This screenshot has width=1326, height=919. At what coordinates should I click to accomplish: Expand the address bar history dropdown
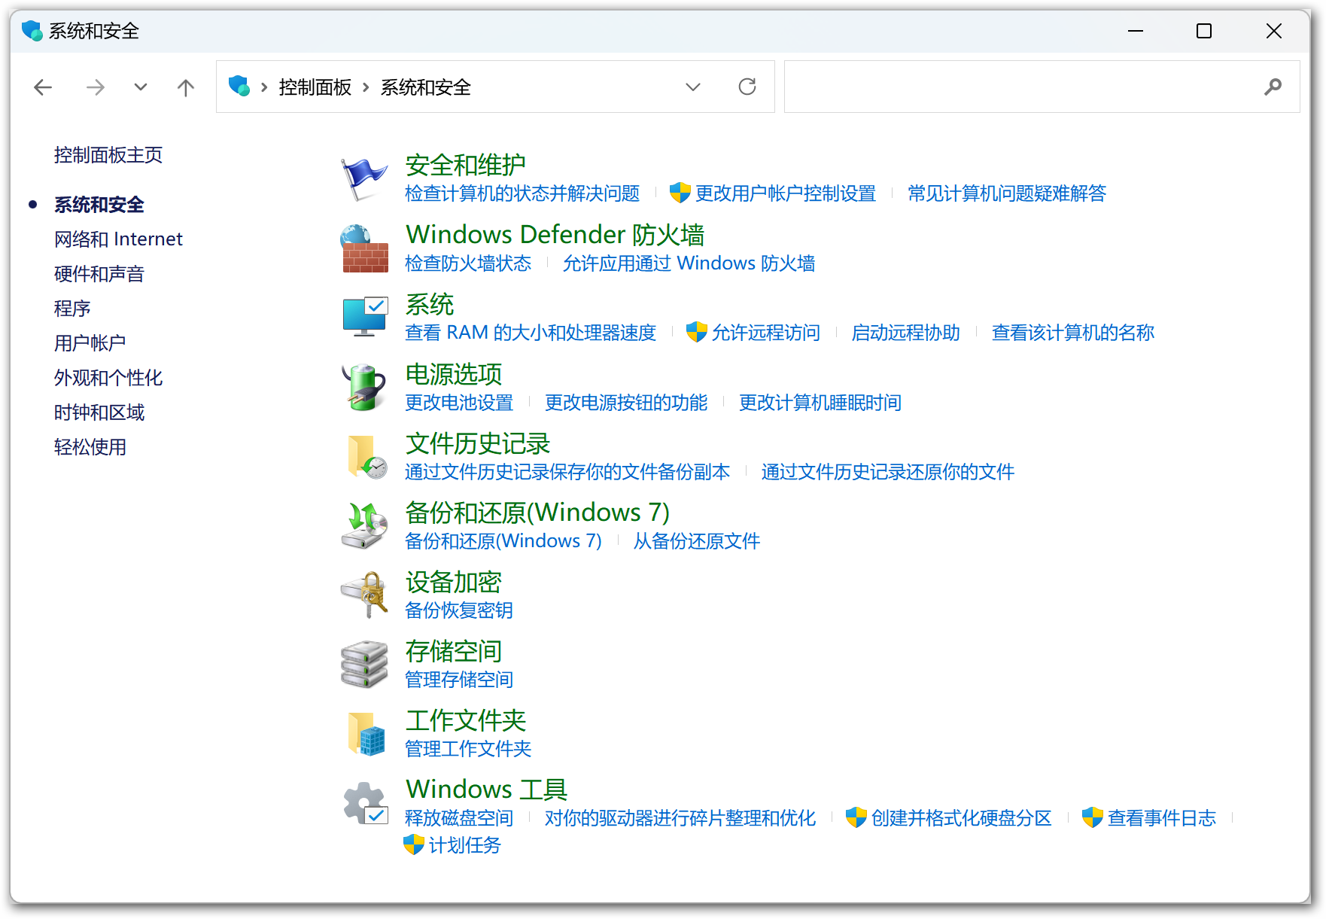[x=693, y=87]
